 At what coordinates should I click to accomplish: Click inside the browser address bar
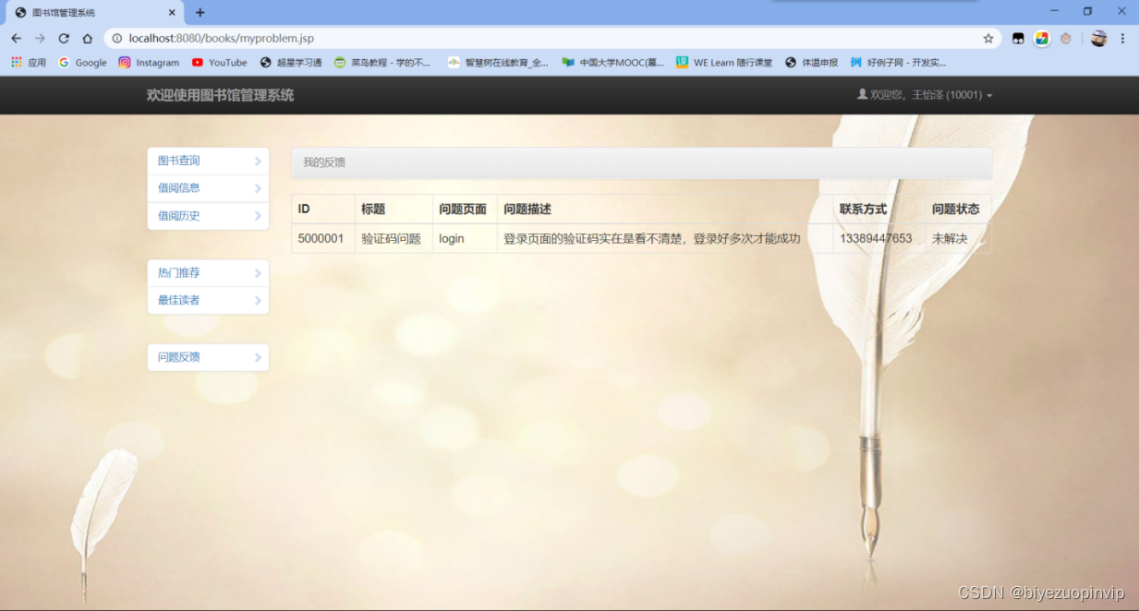370,39
